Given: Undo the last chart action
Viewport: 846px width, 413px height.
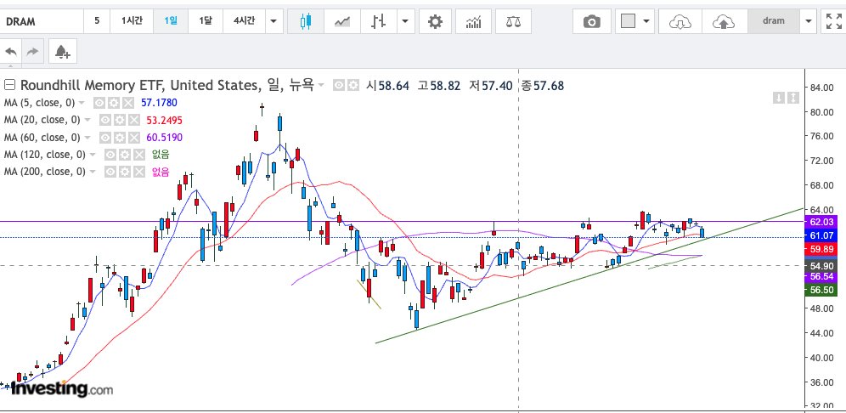Looking at the screenshot, I should (11, 52).
